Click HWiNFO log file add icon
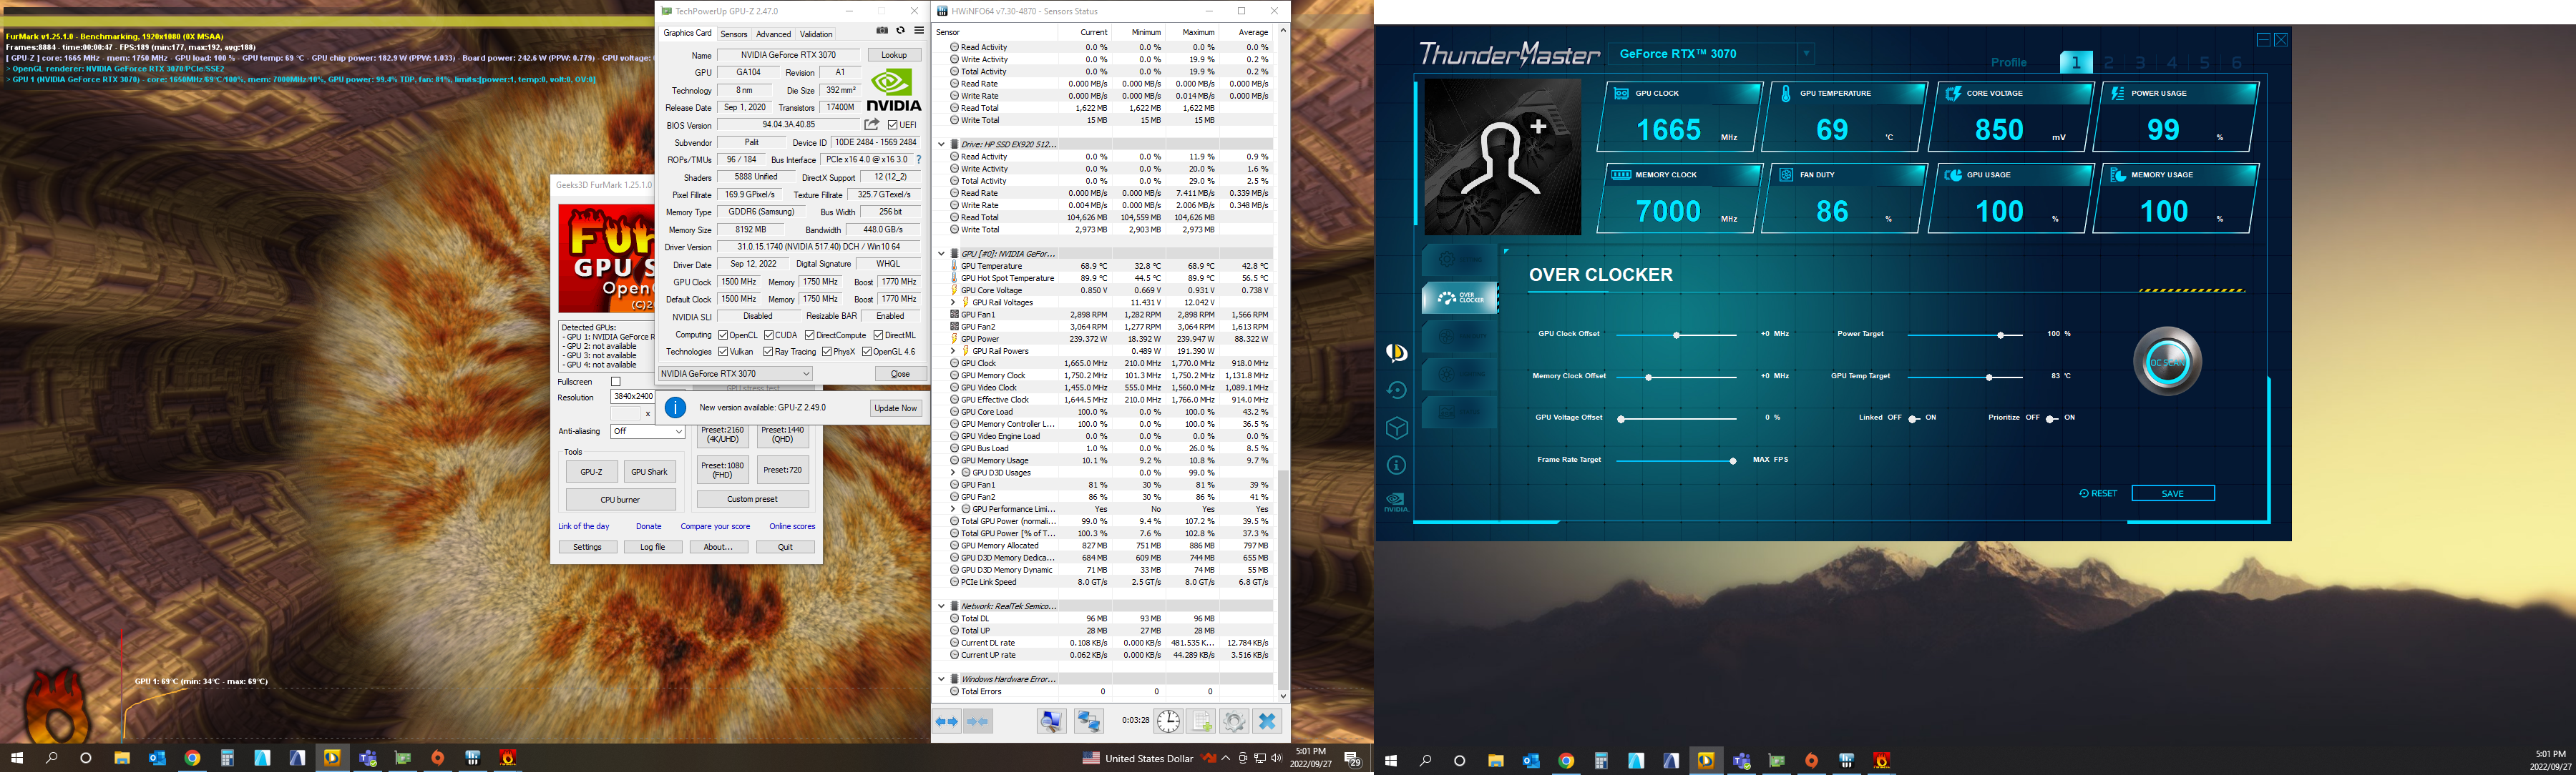 tap(1201, 721)
